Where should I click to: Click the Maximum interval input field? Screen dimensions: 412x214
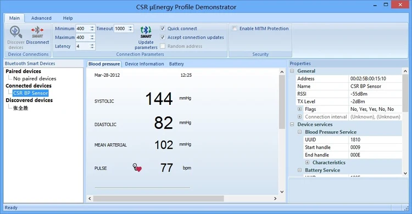click(x=82, y=37)
